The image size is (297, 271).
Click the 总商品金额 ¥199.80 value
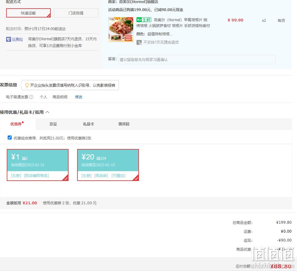point(284,222)
